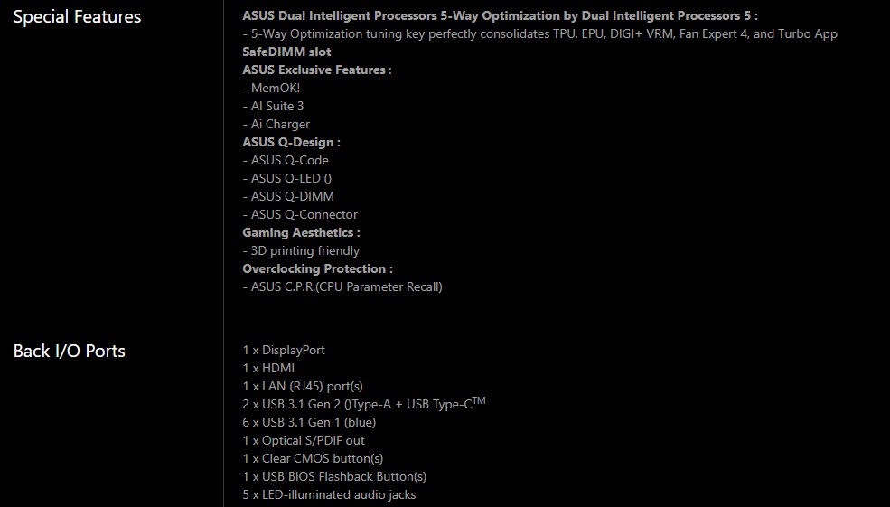Image resolution: width=890 pixels, height=507 pixels.
Task: Click the ASUS Exclusive Features subheading
Action: click(316, 70)
